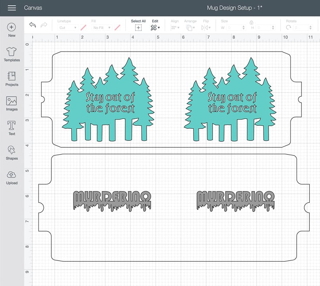Select the right gray MURDERINO design
The width and height of the screenshot is (320, 286).
click(236, 201)
